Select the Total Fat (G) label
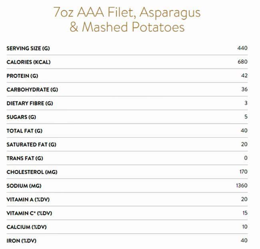 pyautogui.click(x=25, y=131)
